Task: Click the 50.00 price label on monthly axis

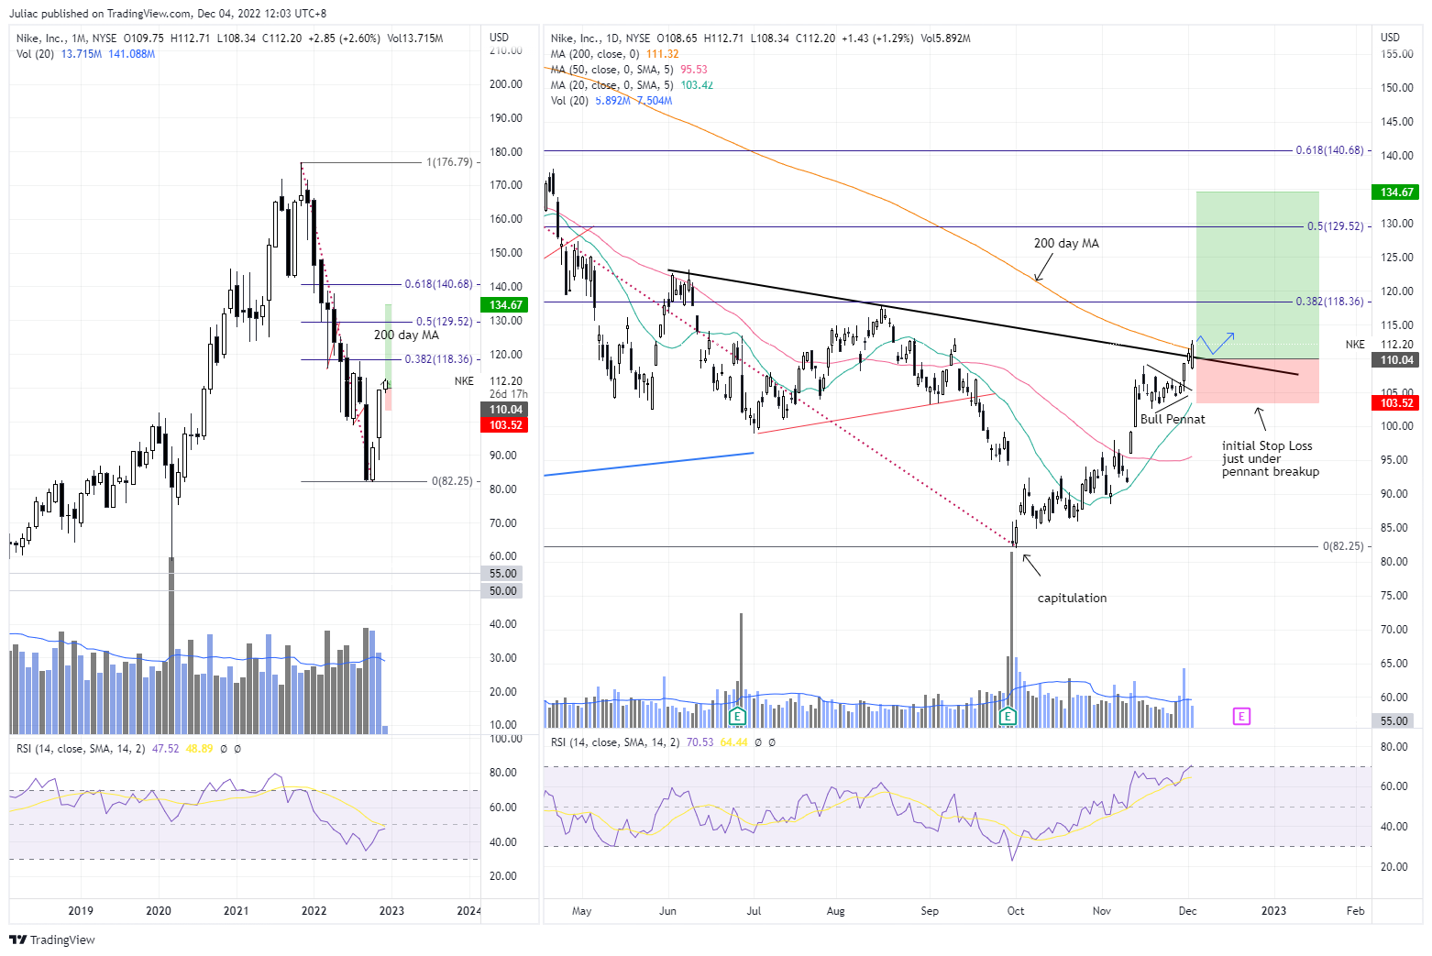Action: point(502,591)
